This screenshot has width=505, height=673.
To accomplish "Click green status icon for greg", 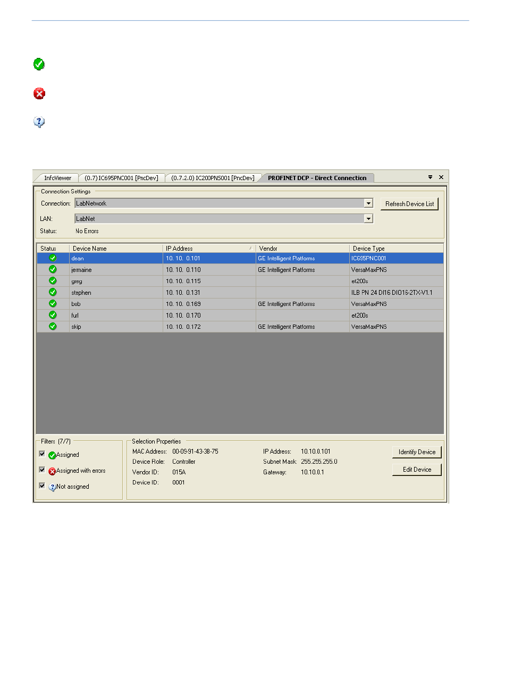I will 53,281.
